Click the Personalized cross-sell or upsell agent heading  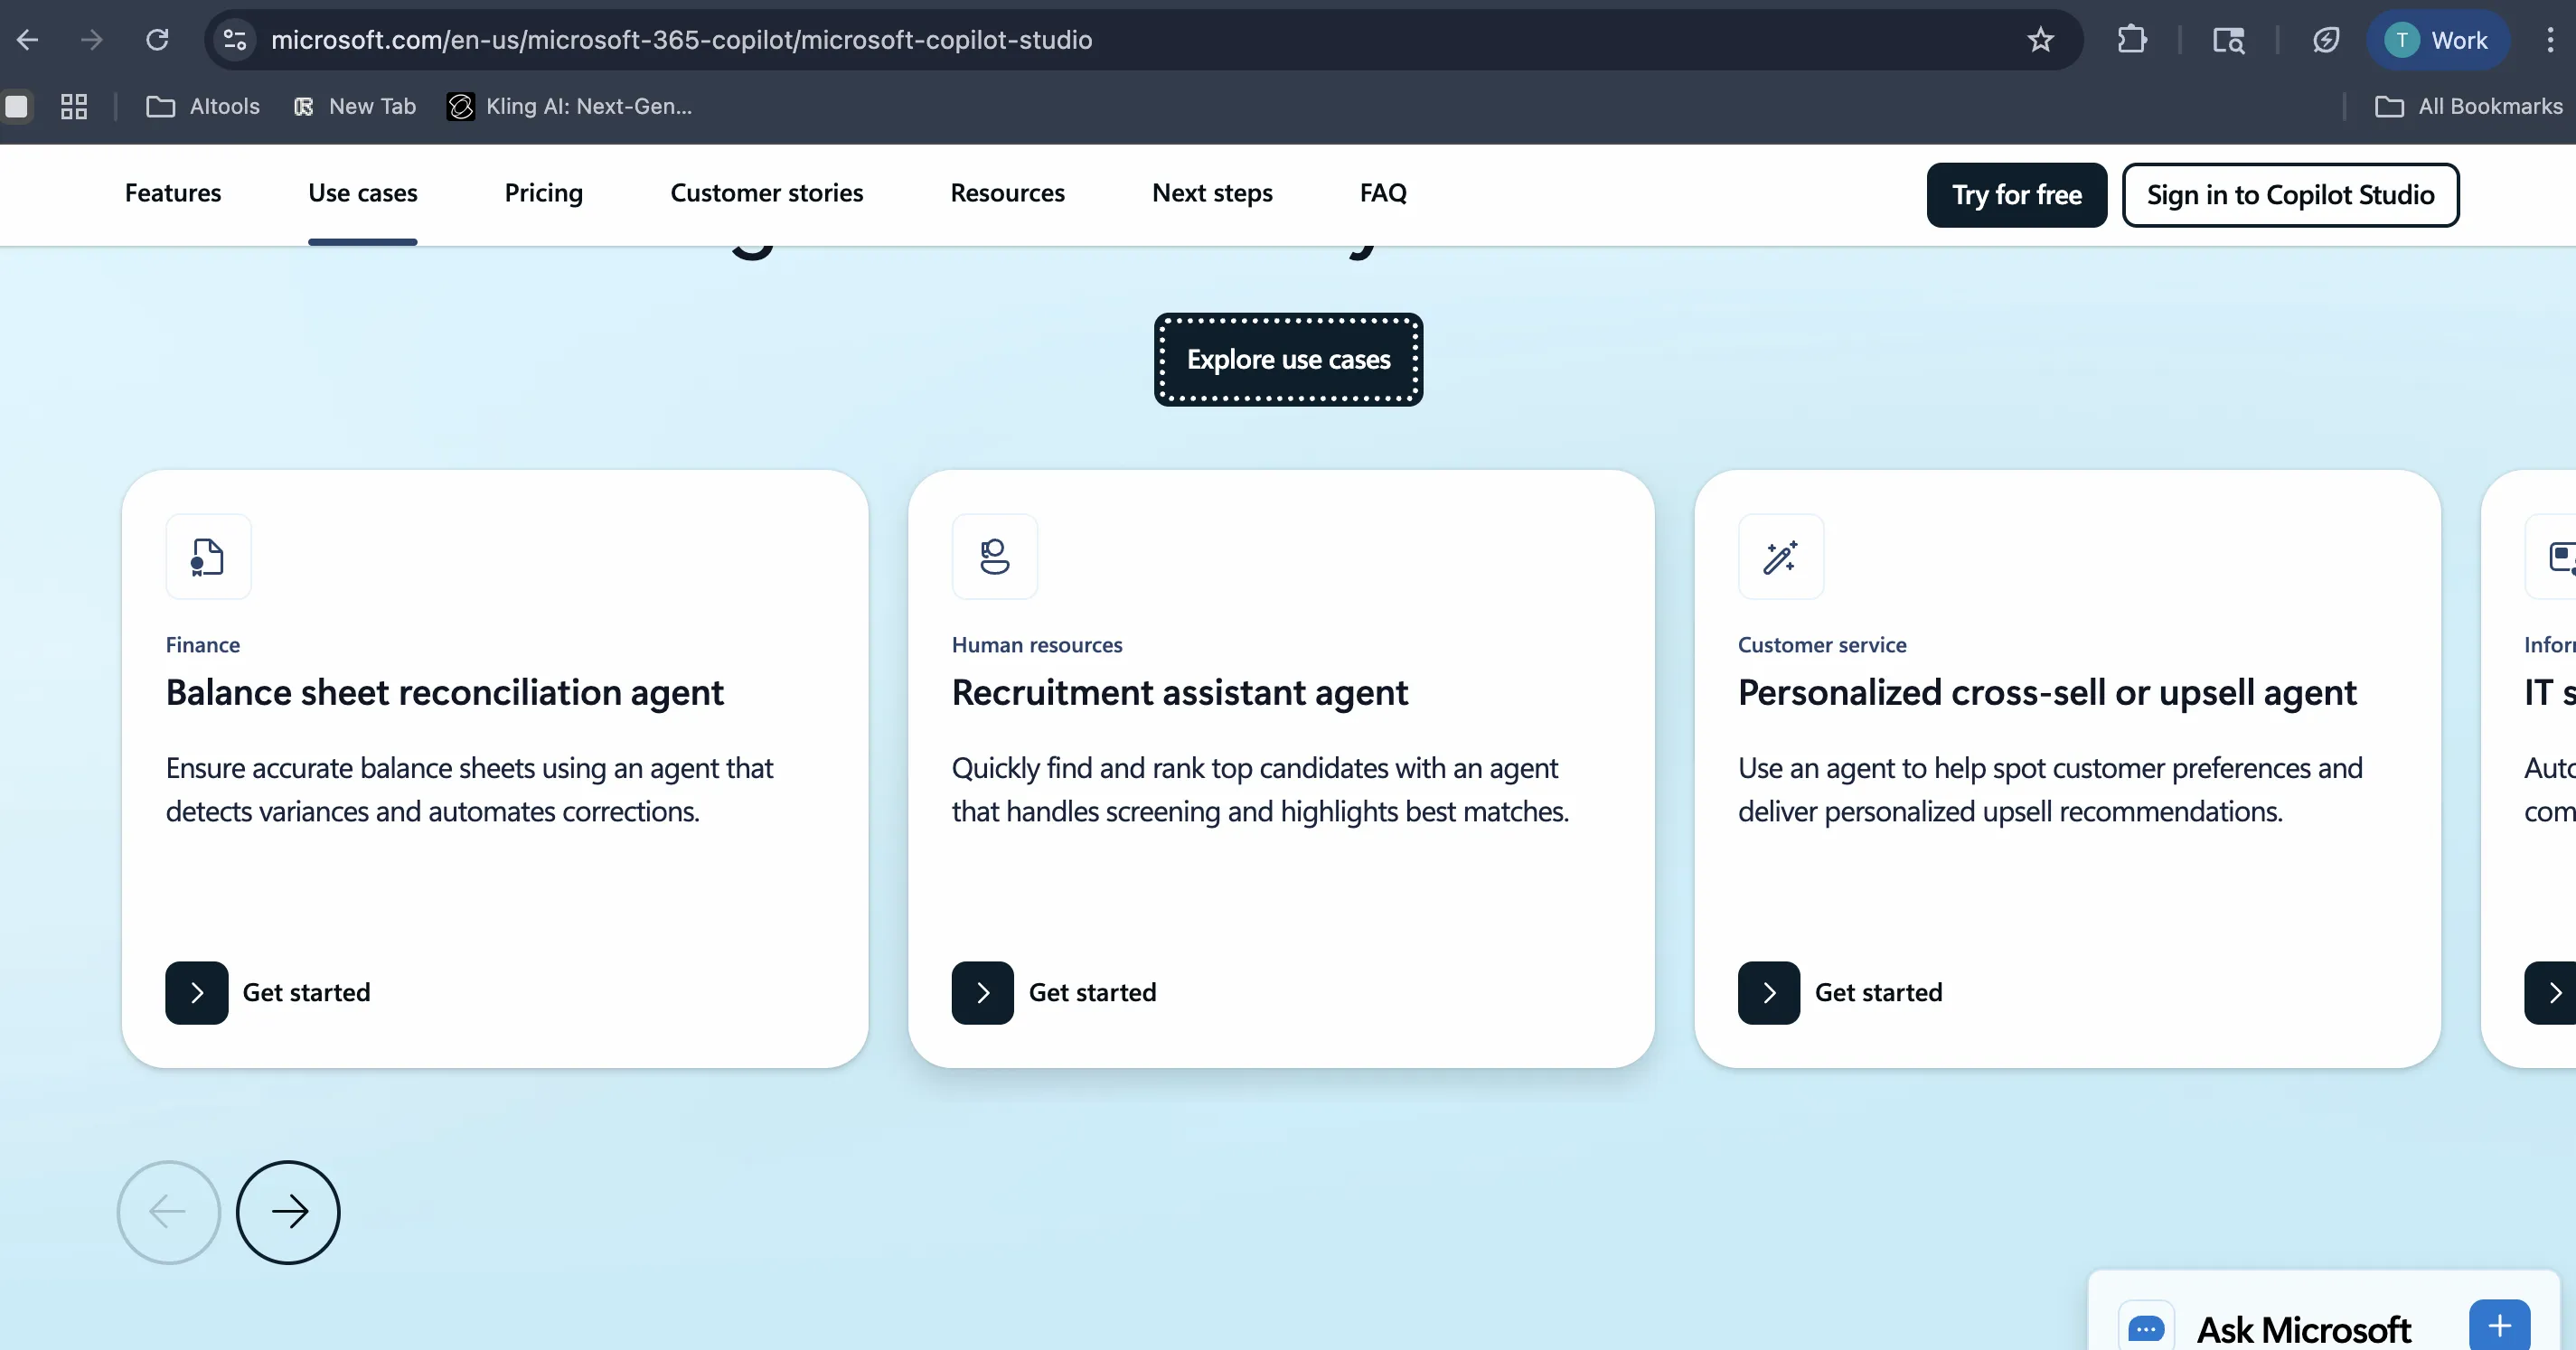(2048, 693)
